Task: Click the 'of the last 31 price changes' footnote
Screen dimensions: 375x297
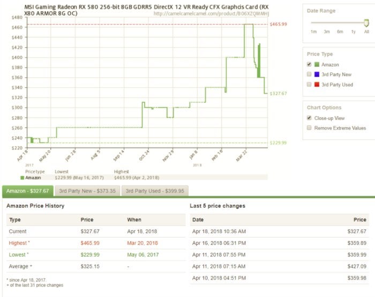Action: pos(35,285)
